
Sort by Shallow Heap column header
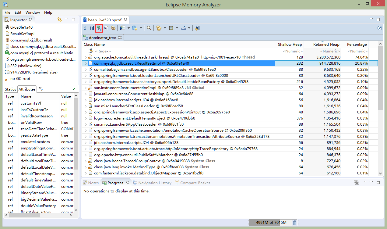click(290, 45)
